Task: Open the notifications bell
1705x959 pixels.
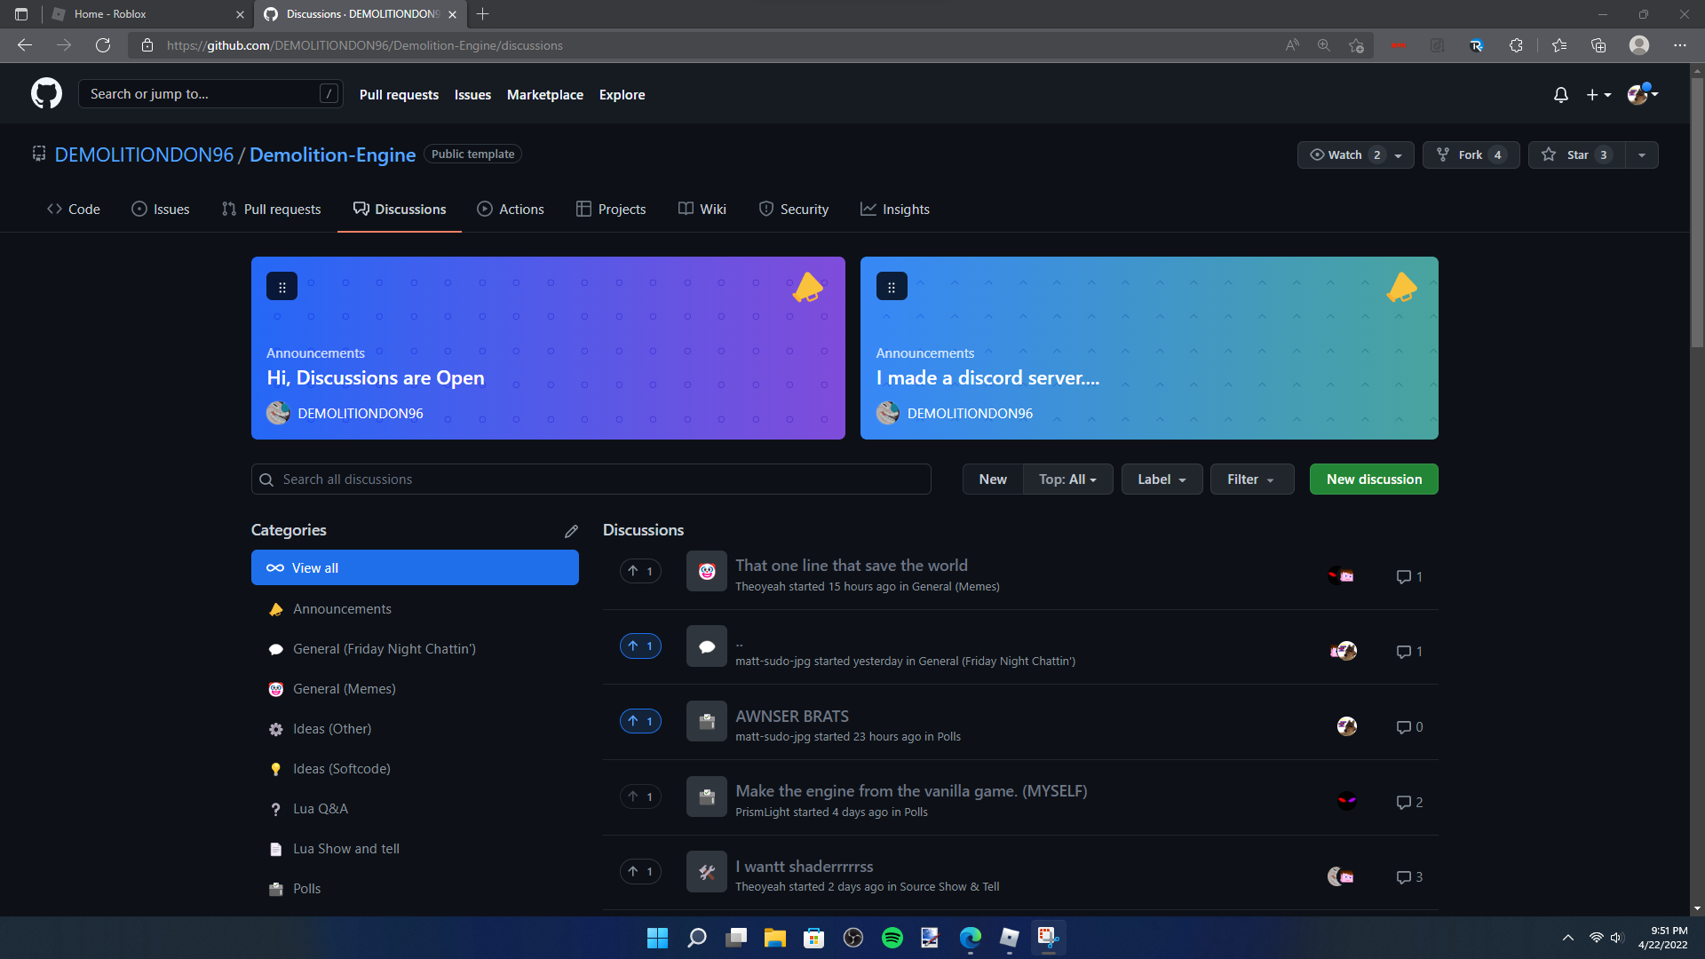Action: pos(1560,94)
